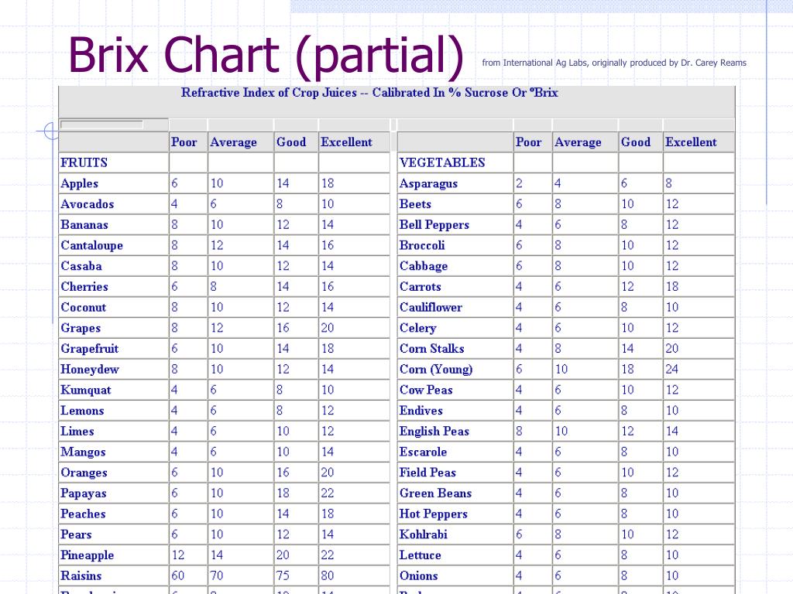Click the Pears row label
This screenshot has width=793, height=594.
[77, 535]
